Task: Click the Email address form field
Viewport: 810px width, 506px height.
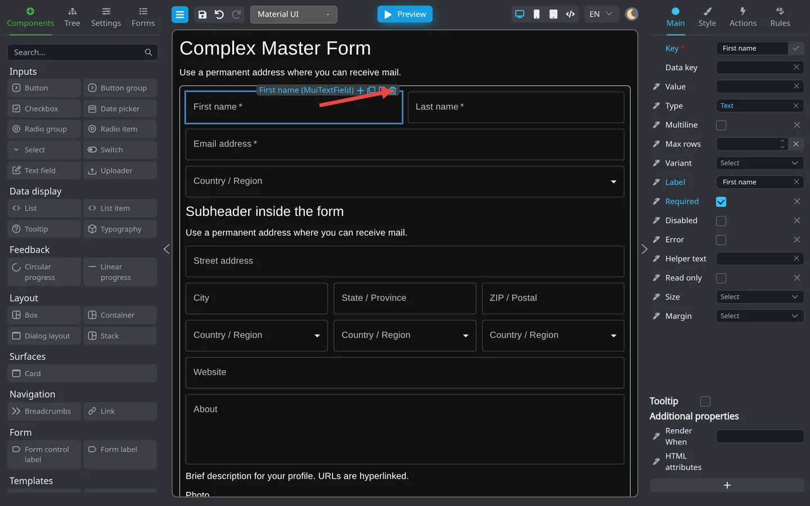Action: click(405, 144)
